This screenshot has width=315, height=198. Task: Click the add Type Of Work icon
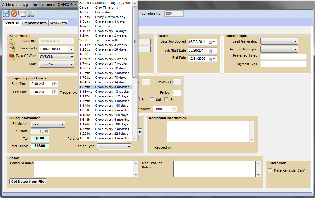click(x=12, y=56)
